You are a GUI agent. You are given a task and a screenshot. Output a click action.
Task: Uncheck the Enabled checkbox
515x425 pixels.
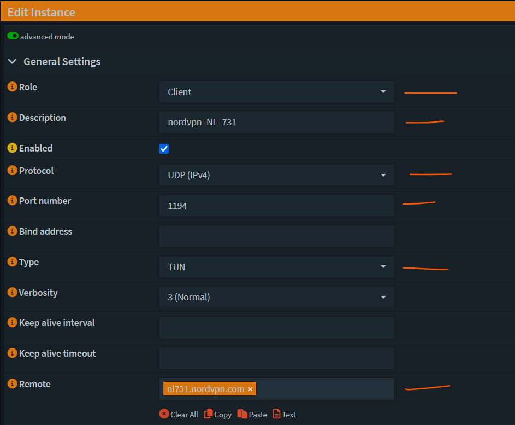click(164, 149)
